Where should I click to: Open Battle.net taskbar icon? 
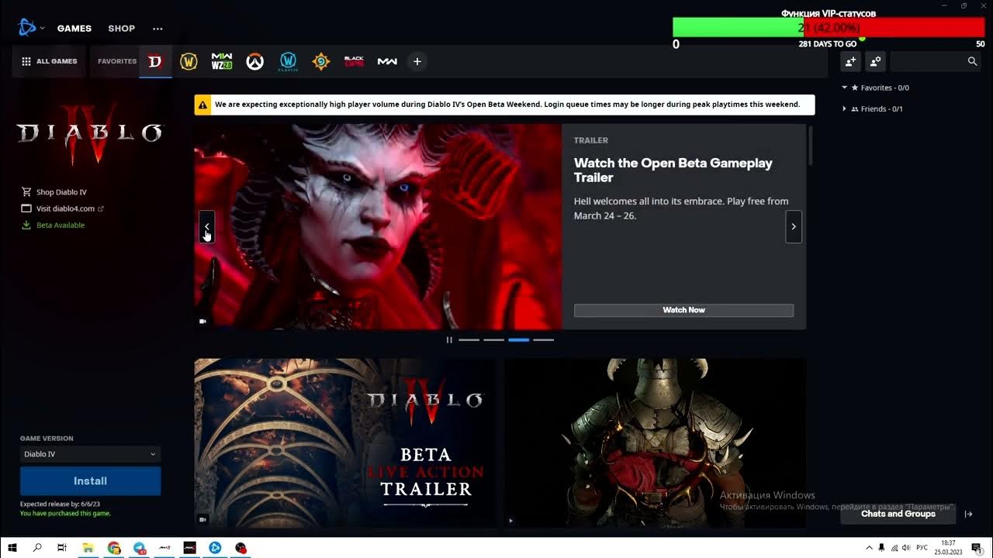point(215,548)
